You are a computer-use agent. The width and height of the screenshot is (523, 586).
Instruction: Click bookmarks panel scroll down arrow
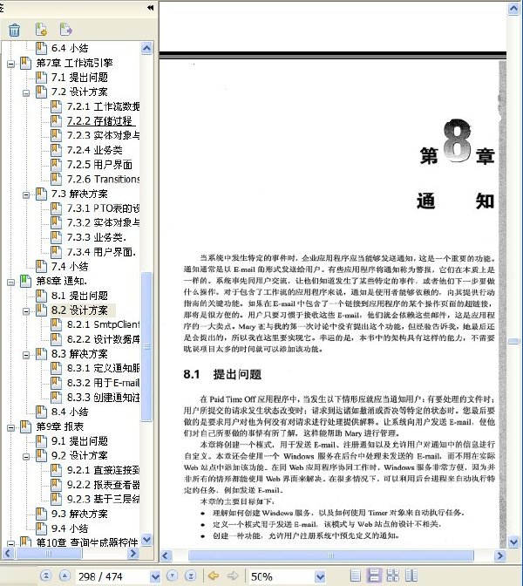[x=146, y=539]
